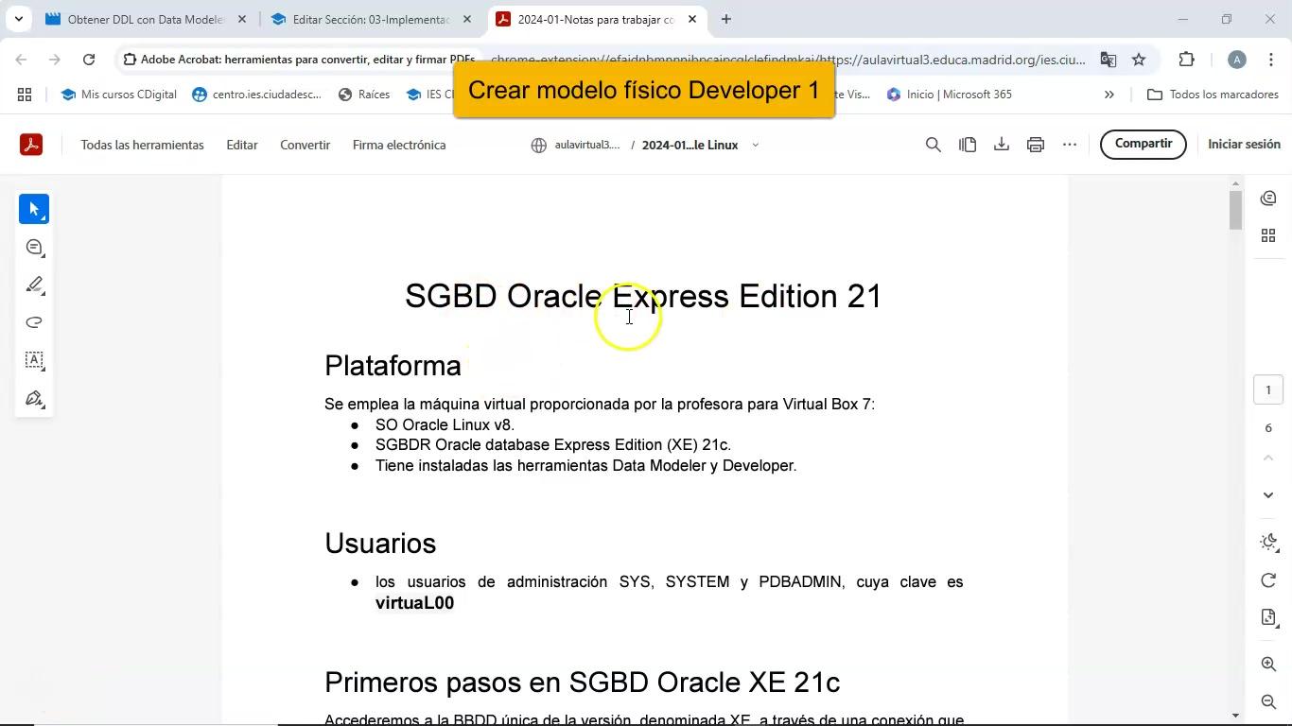The width and height of the screenshot is (1292, 726).
Task: Click the browser address bar URL
Action: tap(787, 60)
